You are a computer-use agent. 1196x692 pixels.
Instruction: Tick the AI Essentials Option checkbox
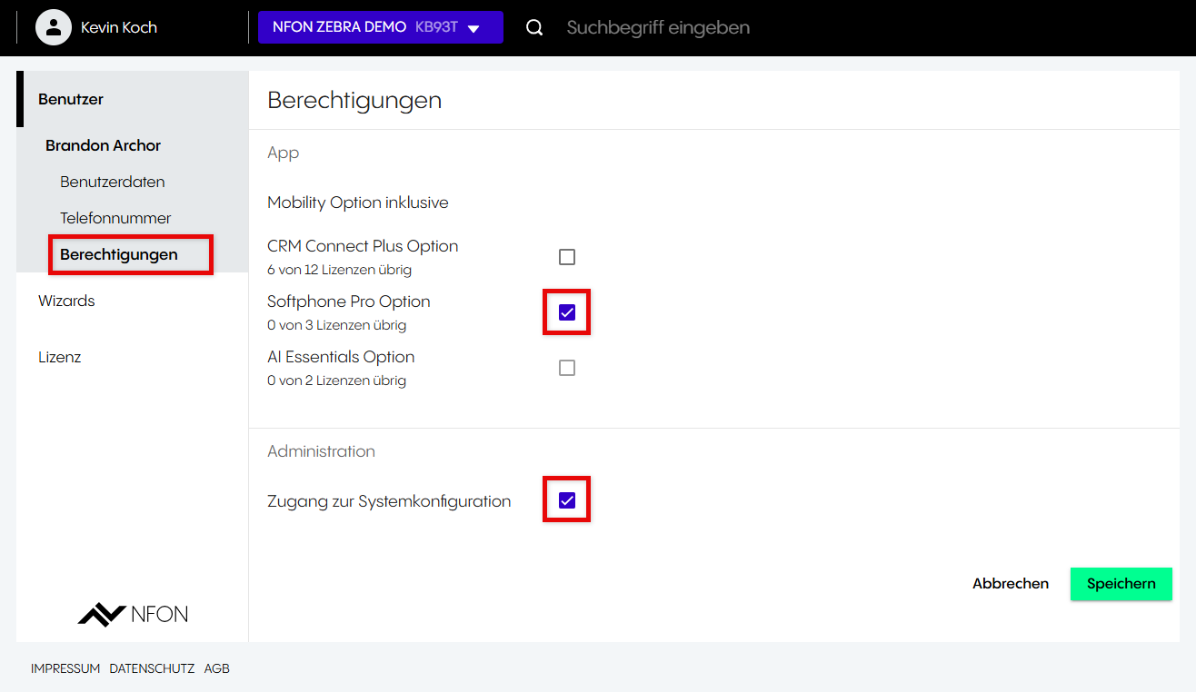click(x=567, y=368)
